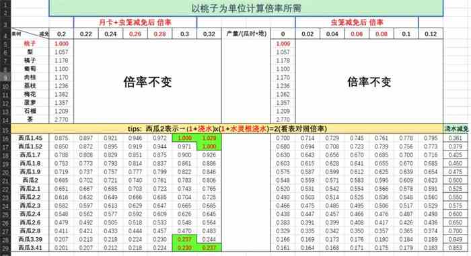This screenshot has height=256, width=471.
Task: Select the 西瓜2.3 row label
Action: coord(30,206)
